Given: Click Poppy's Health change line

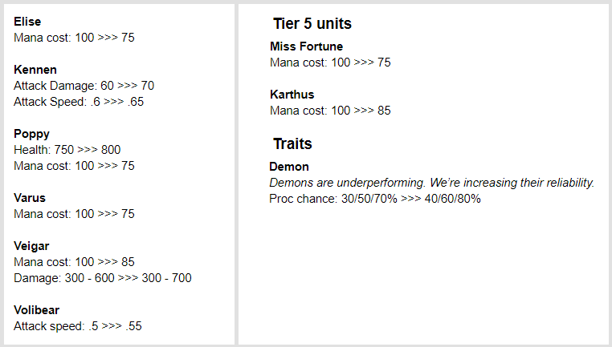Looking at the screenshot, I should pos(67,150).
